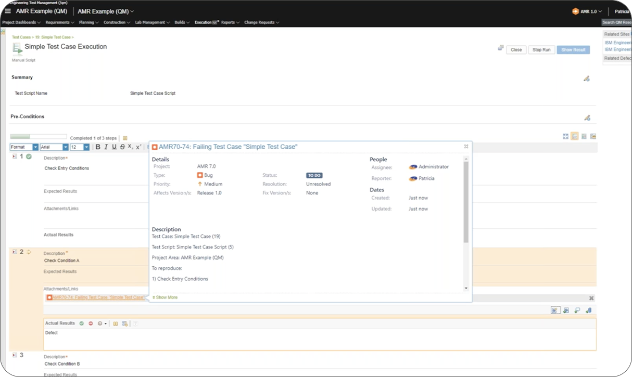This screenshot has height=377, width=632.
Task: Click the second icon in step 2 attachment toolbar
Action: pos(566,310)
